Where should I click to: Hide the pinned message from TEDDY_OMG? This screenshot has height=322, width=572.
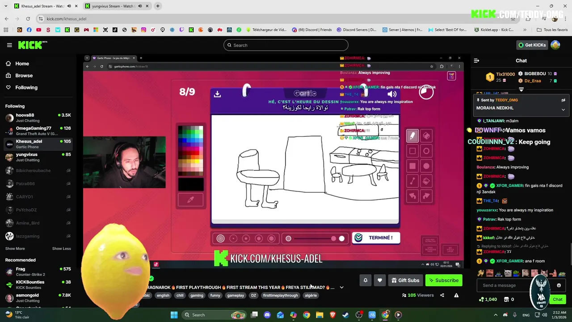click(x=563, y=100)
